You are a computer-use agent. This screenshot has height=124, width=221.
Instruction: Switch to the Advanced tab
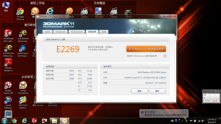click(x=60, y=32)
